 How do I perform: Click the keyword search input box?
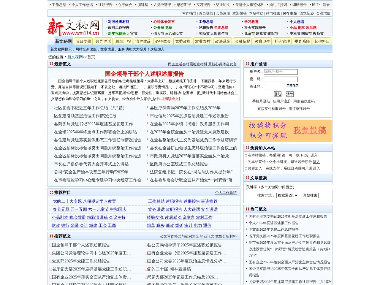tap(289, 187)
